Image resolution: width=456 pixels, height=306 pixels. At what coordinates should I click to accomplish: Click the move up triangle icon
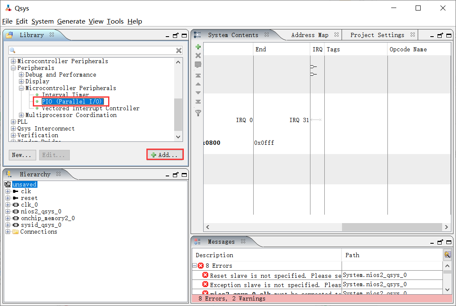[198, 84]
